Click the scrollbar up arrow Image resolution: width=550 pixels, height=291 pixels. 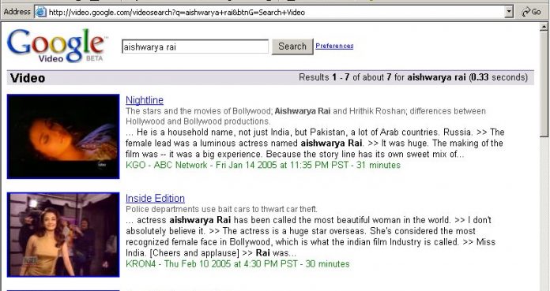[x=544, y=27]
